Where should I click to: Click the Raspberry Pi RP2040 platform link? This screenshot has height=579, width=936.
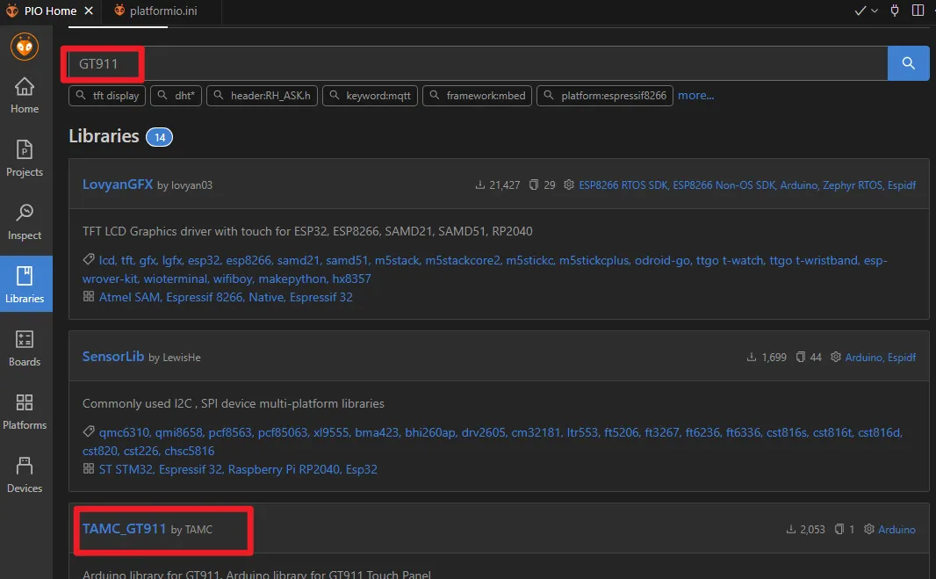click(x=284, y=469)
